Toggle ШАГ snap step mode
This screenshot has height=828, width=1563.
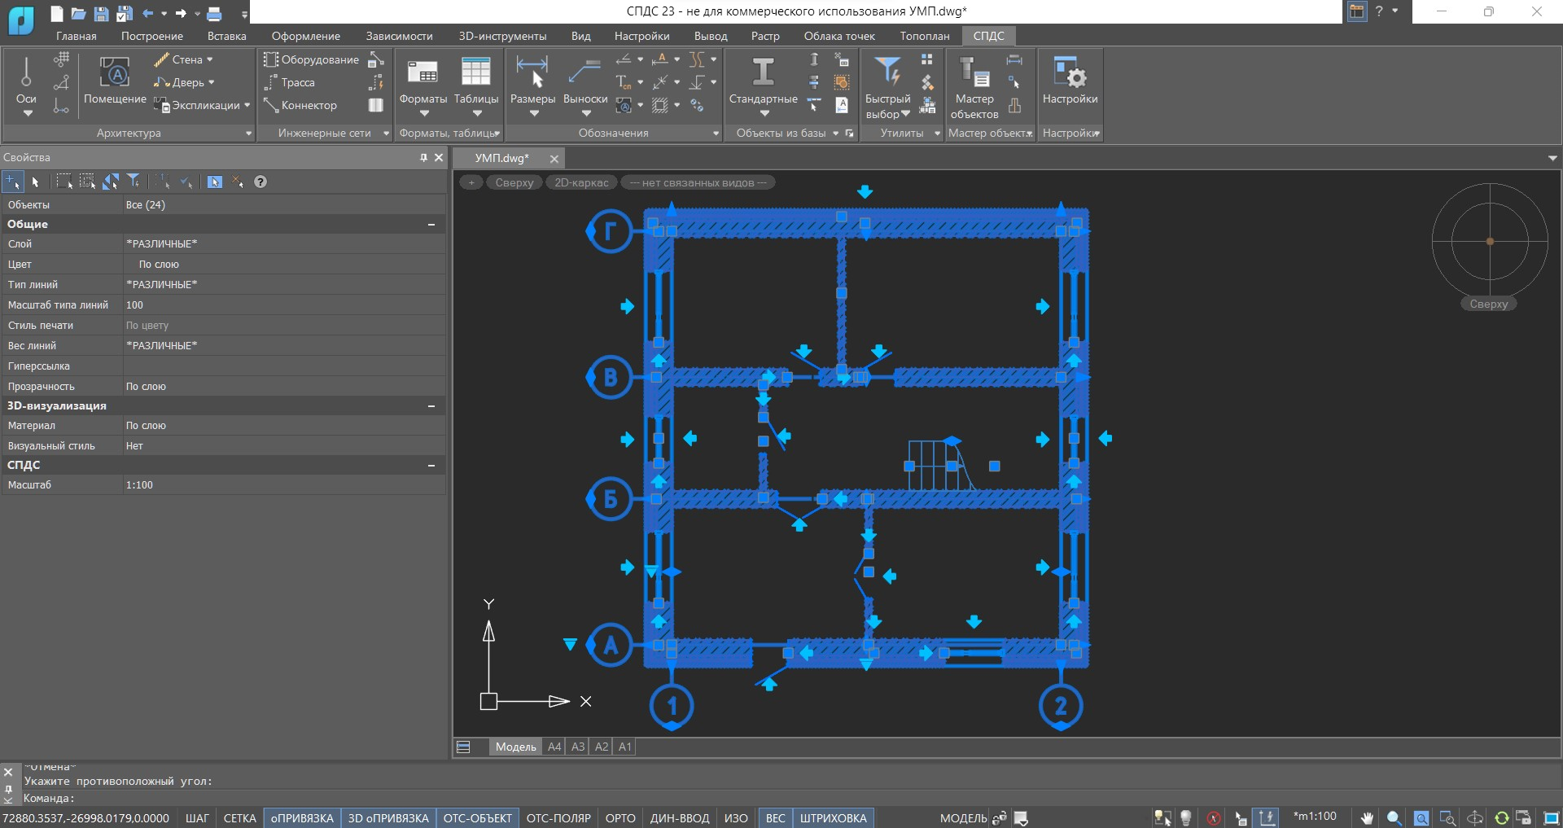[197, 818]
